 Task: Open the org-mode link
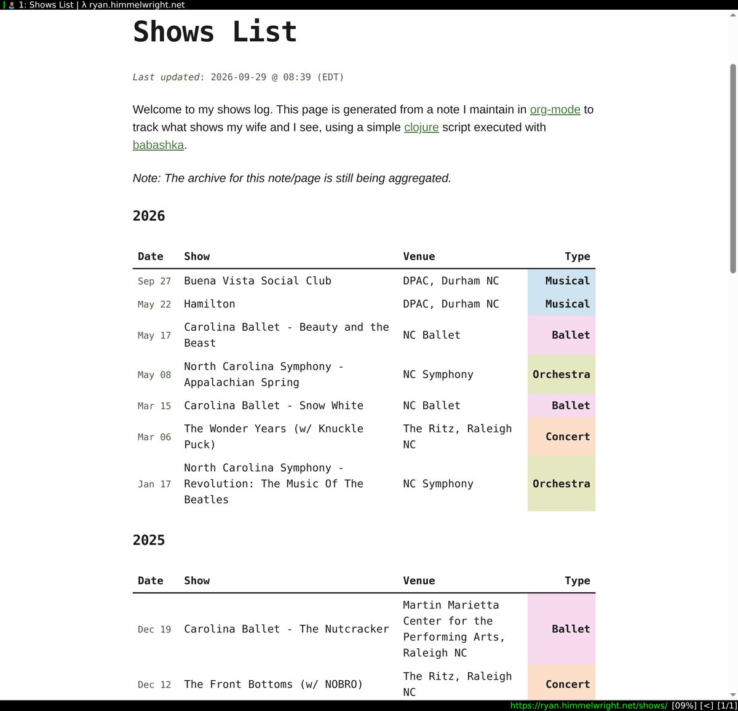coord(555,109)
